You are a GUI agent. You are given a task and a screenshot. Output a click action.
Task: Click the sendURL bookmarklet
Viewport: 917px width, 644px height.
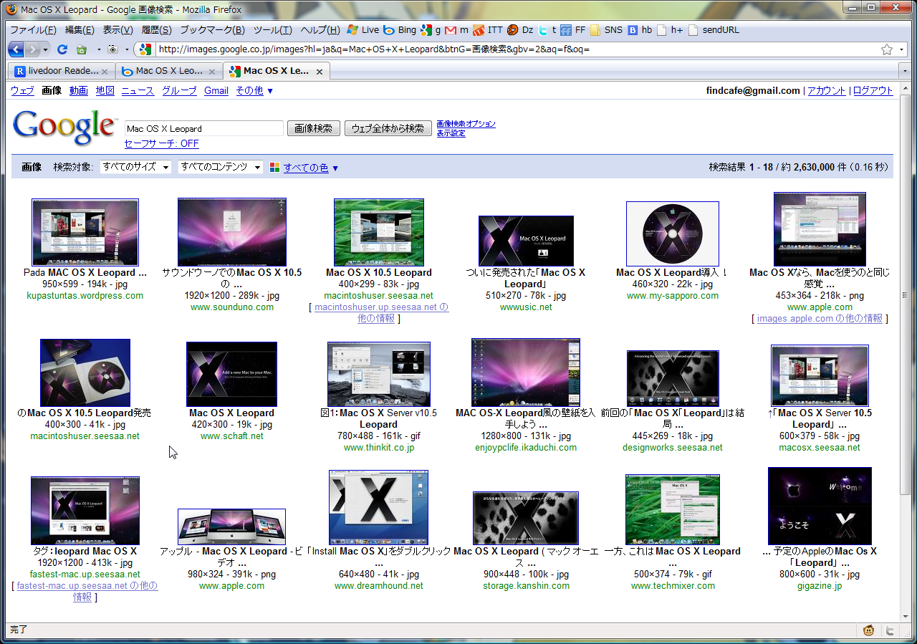714,30
